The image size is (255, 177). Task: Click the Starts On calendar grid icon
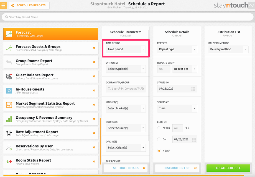coord(193,89)
